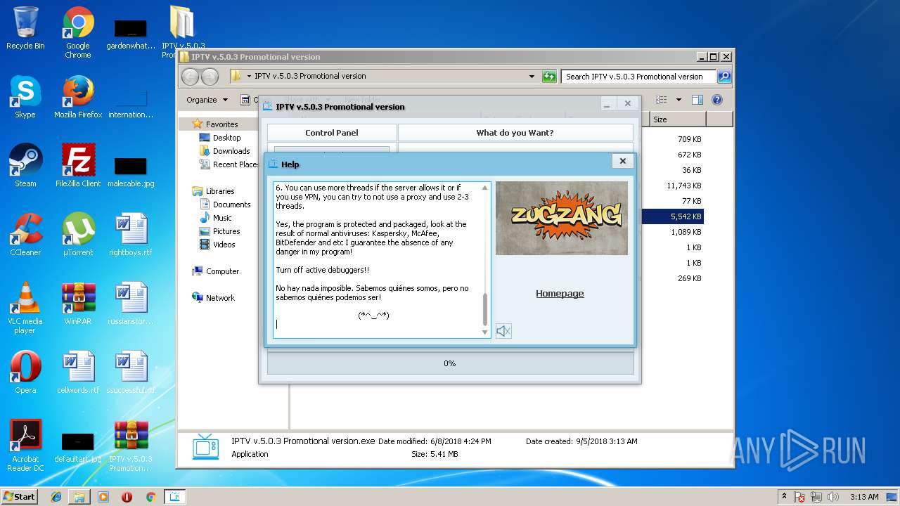Viewport: 900px width, 506px height.
Task: Open Recycle Bin on desktop
Action: click(x=25, y=28)
